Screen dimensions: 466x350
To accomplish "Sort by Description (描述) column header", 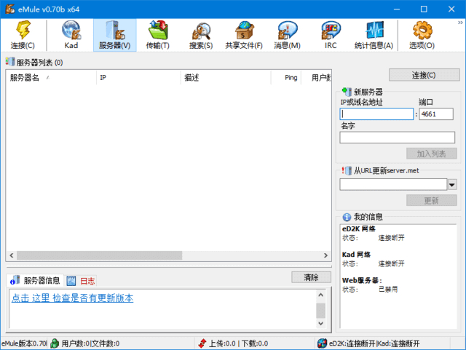I will [x=226, y=78].
